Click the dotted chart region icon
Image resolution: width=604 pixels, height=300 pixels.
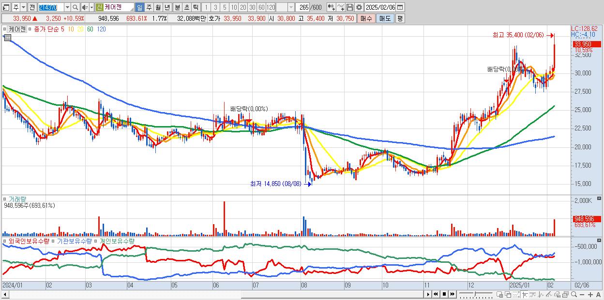point(516,295)
